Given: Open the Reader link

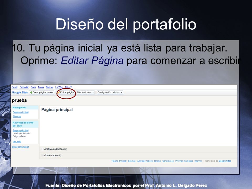Looking at the screenshot, I should tap(50, 87).
